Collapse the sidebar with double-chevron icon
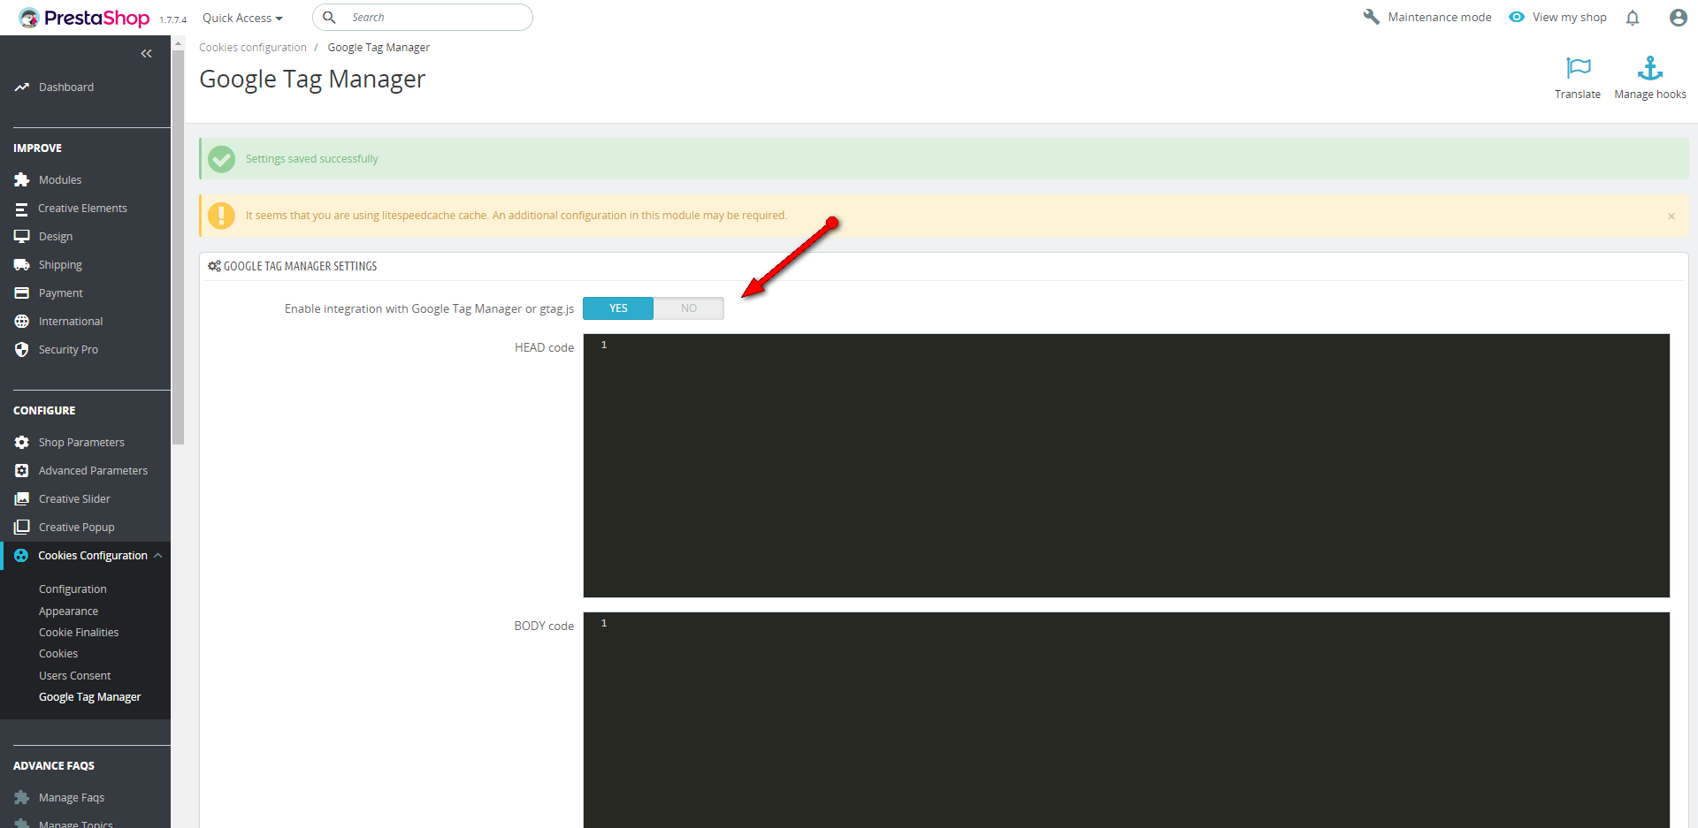 pyautogui.click(x=146, y=54)
